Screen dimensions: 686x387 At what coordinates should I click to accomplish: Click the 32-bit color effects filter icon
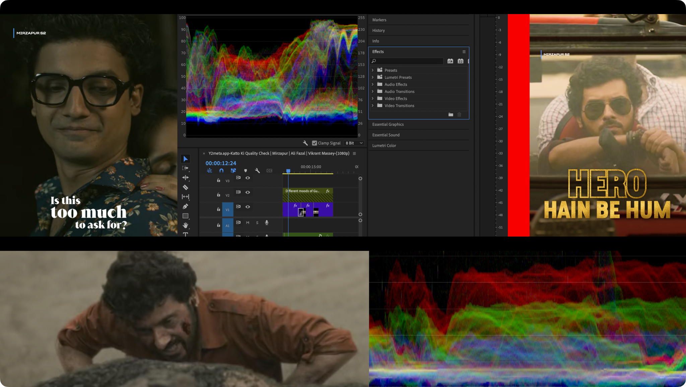461,61
